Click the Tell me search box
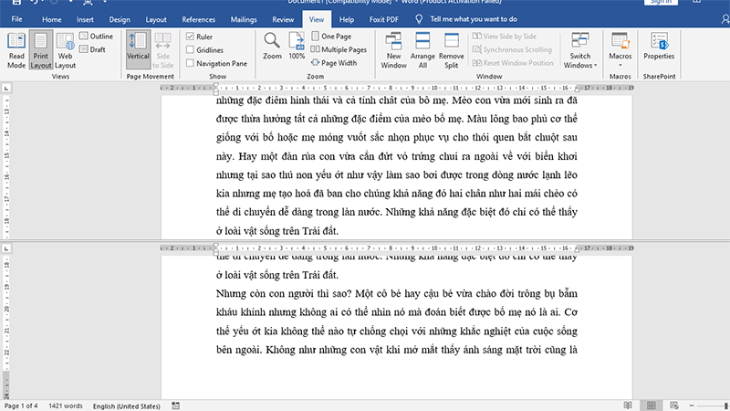The width and height of the screenshot is (730, 411). click(x=473, y=18)
